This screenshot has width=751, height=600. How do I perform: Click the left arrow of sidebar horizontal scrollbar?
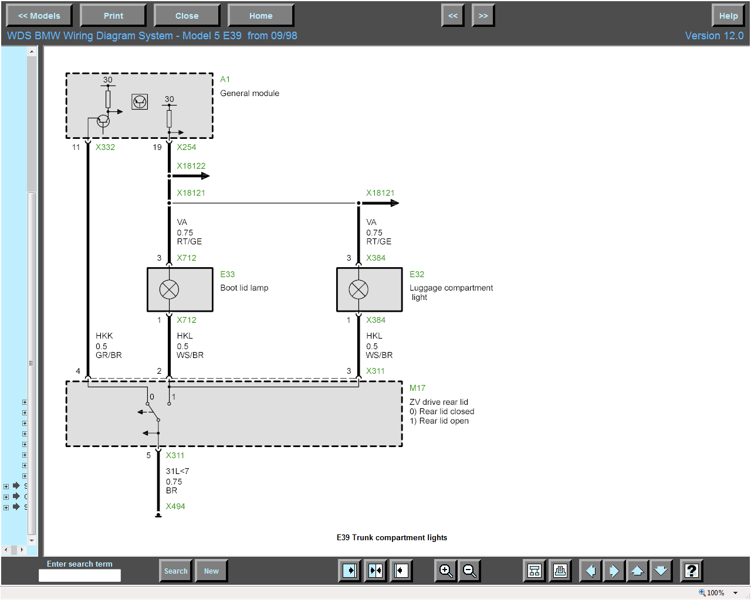(6, 550)
